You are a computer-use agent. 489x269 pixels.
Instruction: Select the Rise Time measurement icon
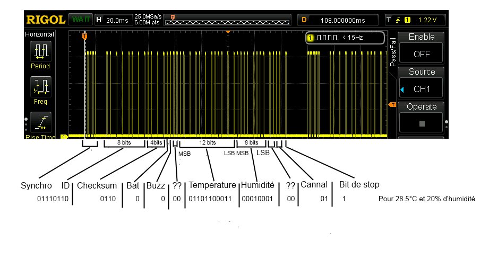(x=41, y=122)
